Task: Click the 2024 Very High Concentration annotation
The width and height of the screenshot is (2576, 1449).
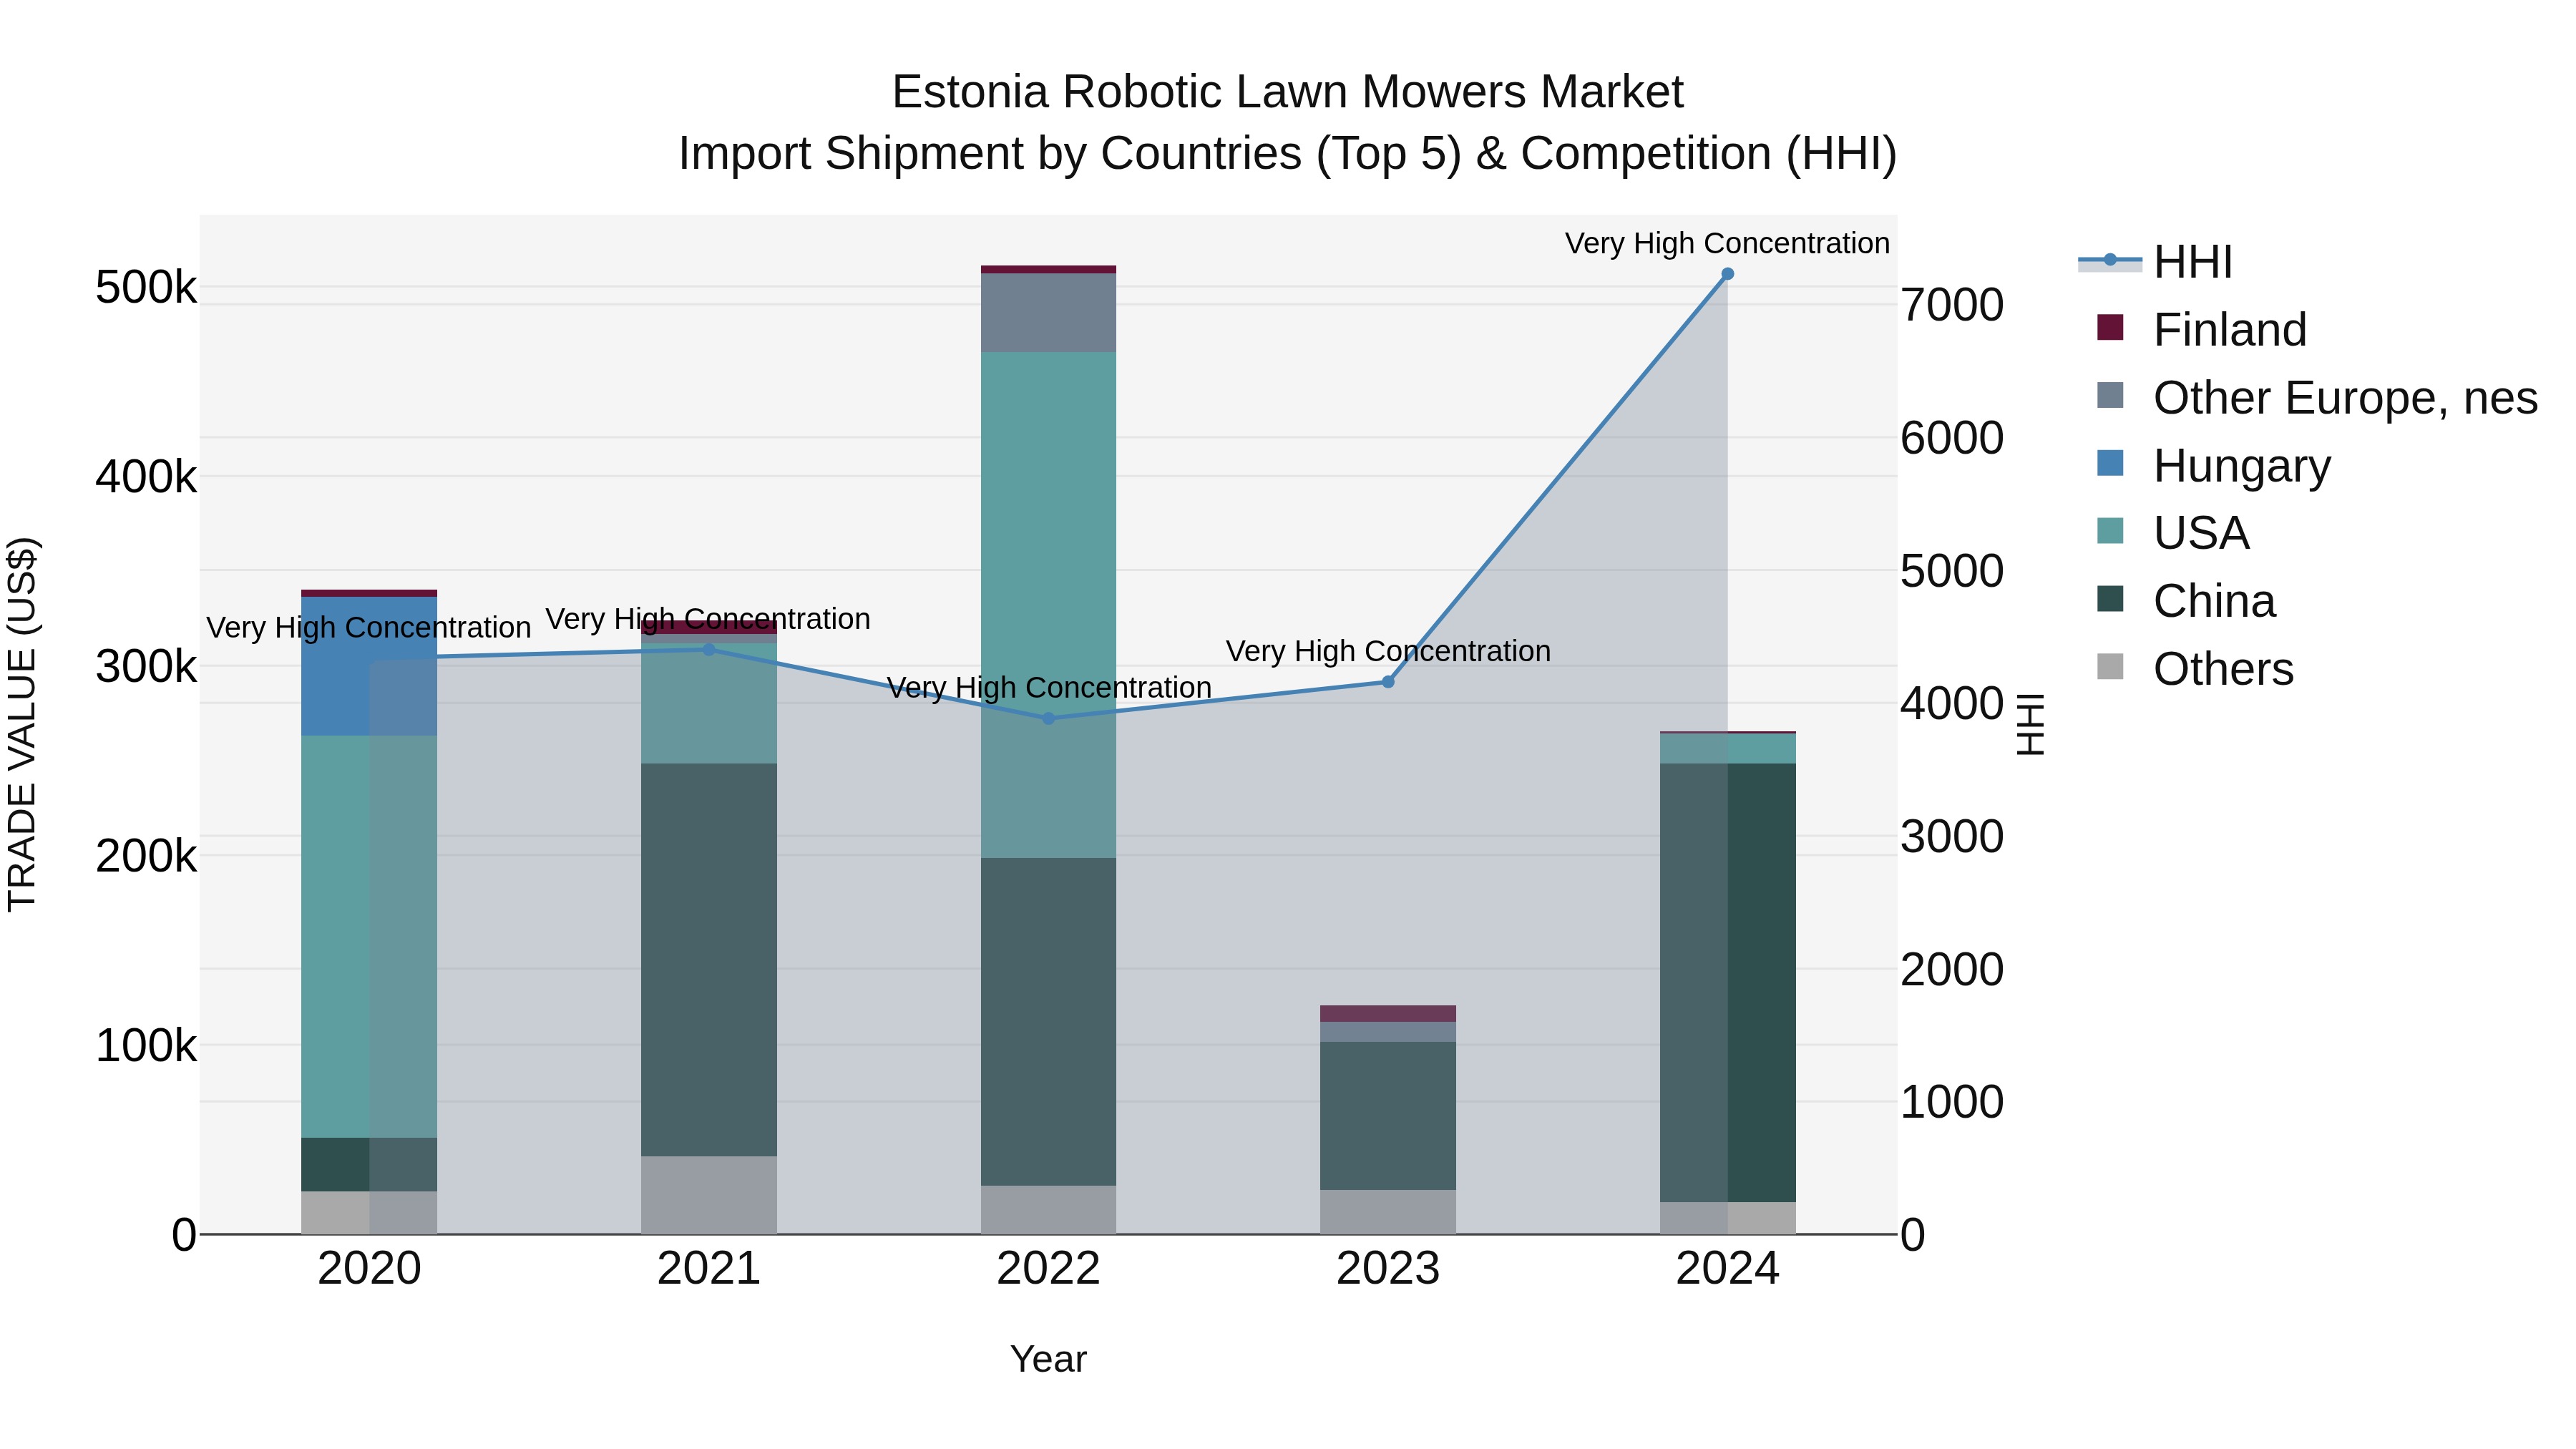Action: (1727, 243)
